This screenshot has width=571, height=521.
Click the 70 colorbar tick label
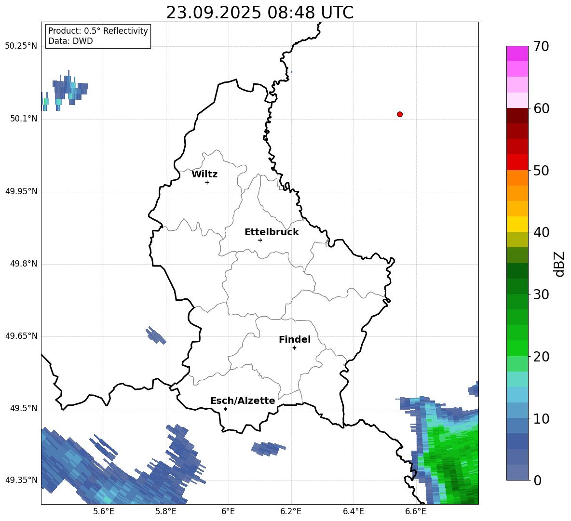click(x=541, y=46)
